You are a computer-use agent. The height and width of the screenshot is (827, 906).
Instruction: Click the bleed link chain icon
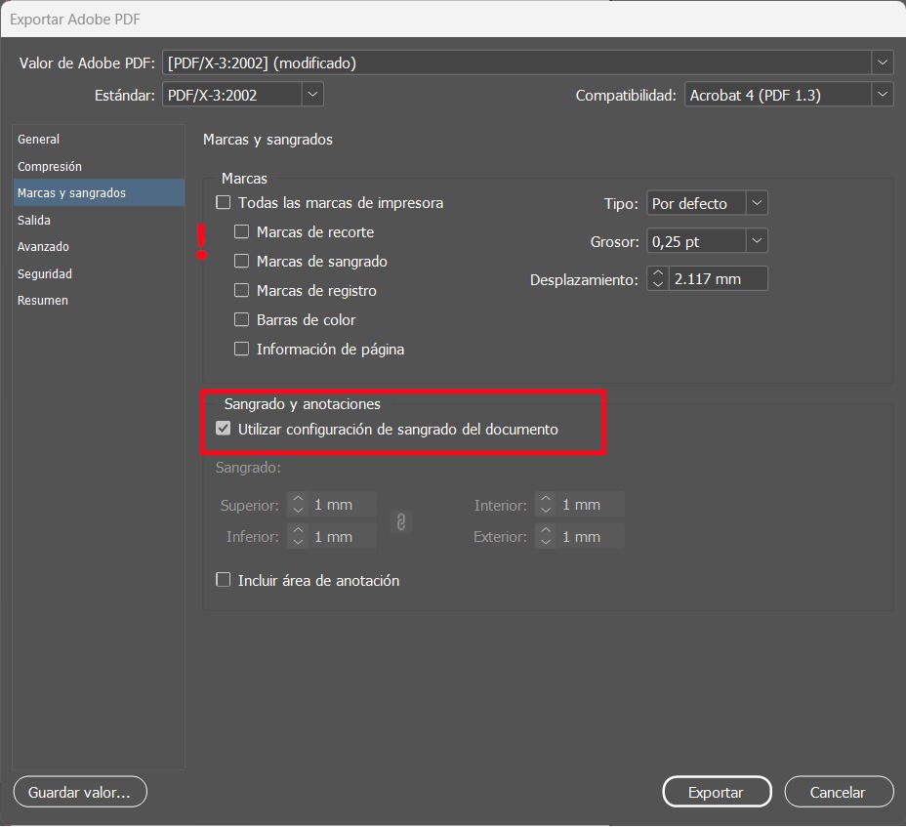click(x=400, y=521)
